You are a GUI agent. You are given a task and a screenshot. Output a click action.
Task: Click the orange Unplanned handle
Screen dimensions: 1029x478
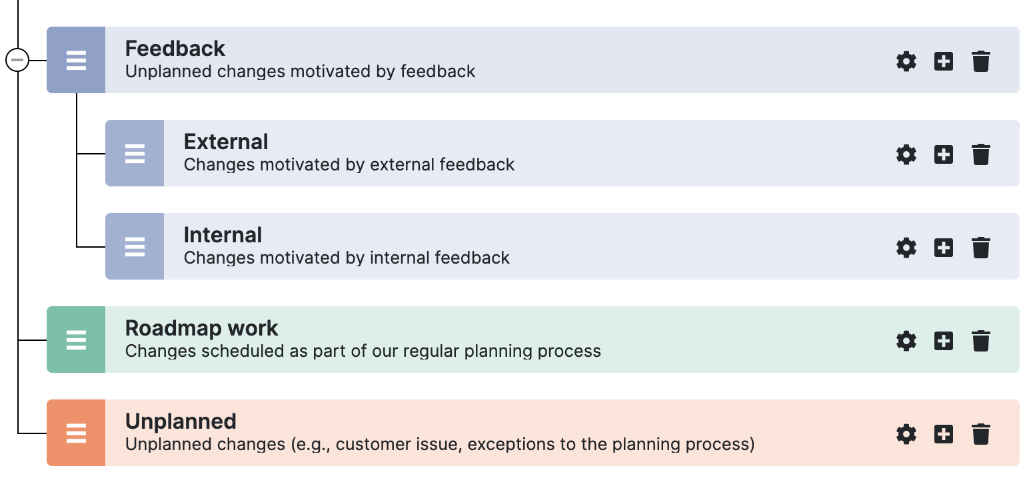point(76,433)
